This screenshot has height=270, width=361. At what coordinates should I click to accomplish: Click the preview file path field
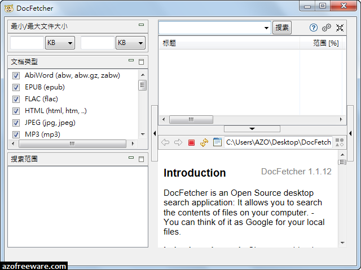[x=278, y=142]
